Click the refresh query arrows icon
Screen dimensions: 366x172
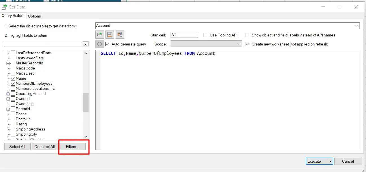[99, 44]
